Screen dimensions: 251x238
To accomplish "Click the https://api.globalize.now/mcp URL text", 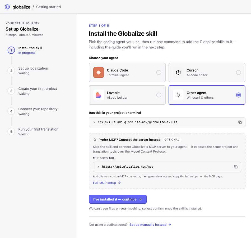I will [128, 167].
